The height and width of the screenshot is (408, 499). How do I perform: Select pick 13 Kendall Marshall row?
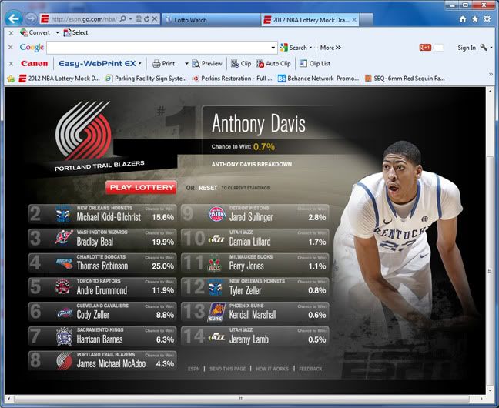tap(255, 312)
